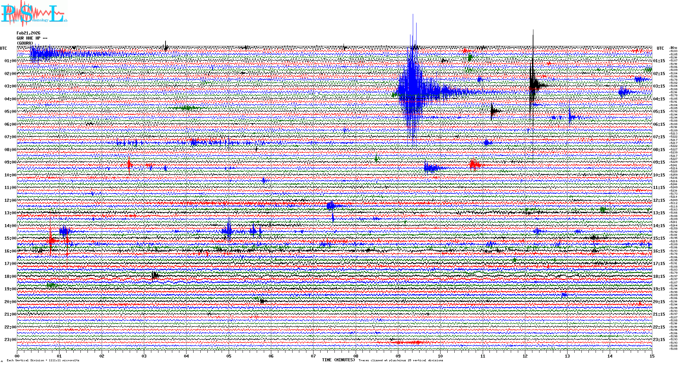
Task: Click the Feb21,2026 date label
Action: pos(28,33)
